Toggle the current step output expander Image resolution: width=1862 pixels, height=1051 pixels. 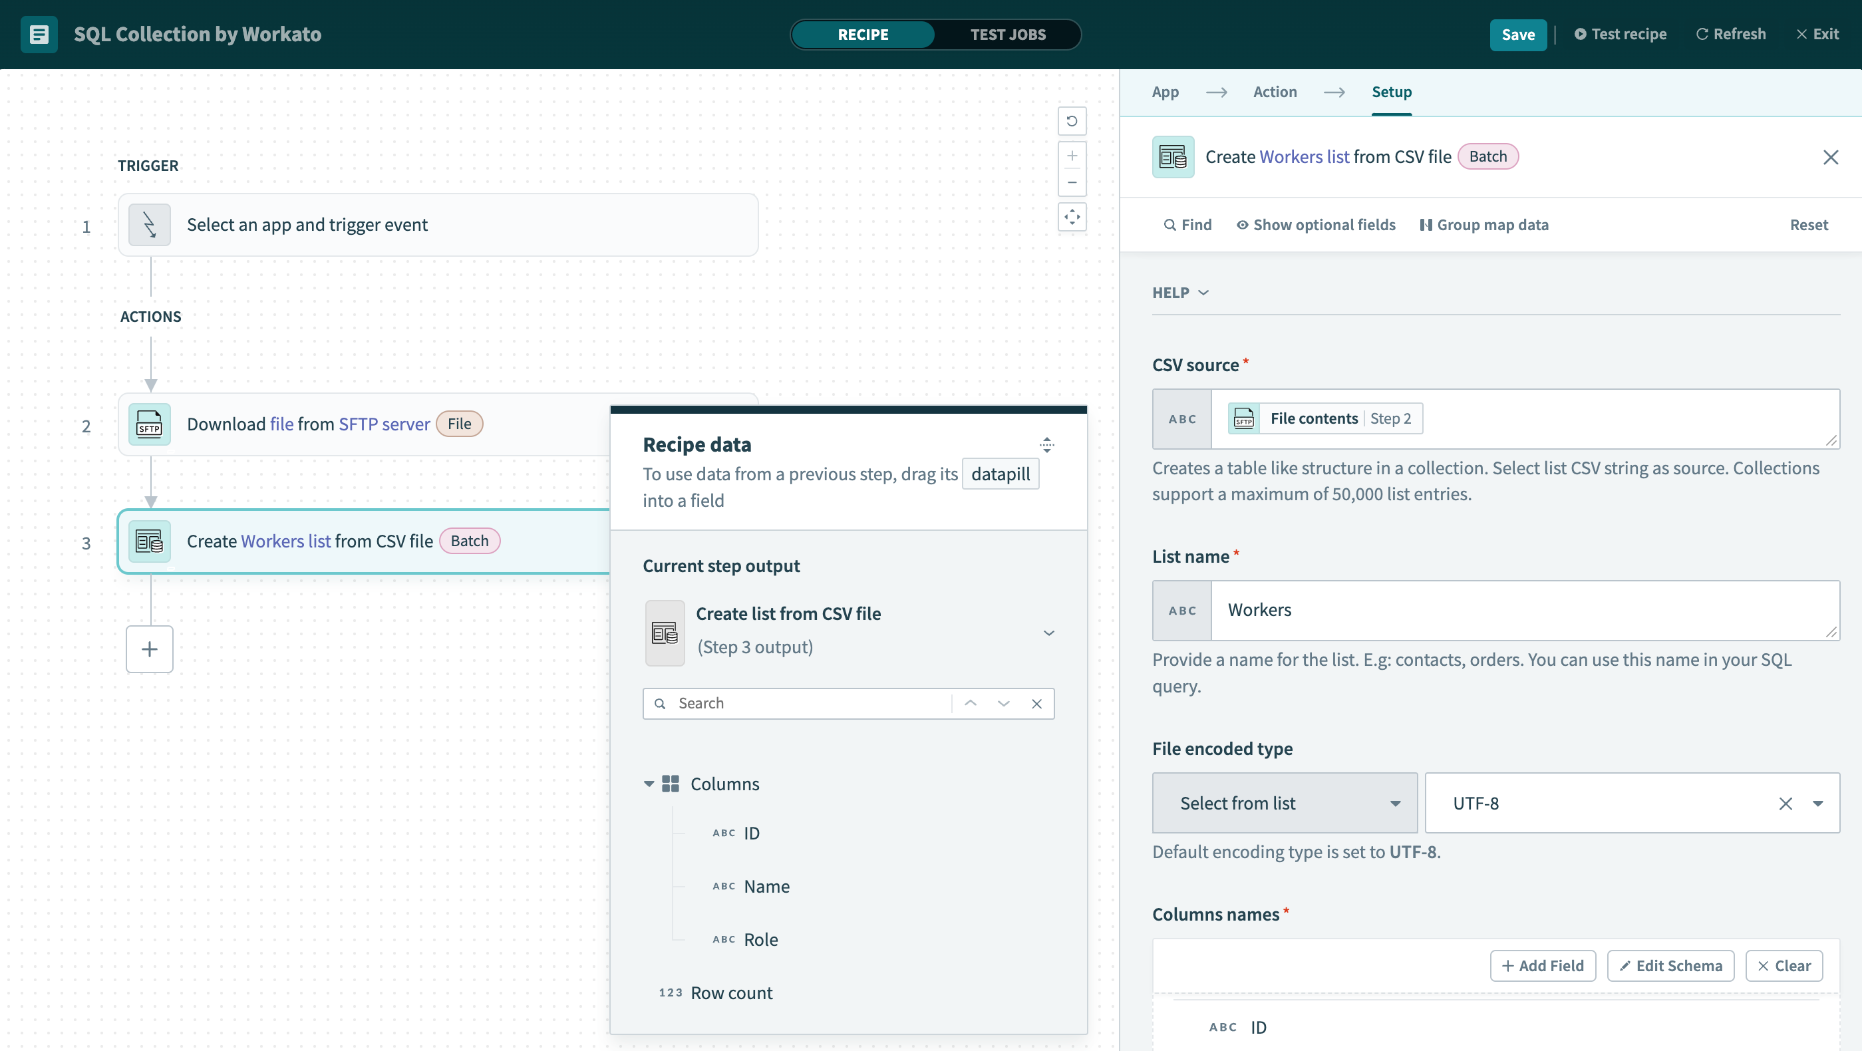[1048, 632]
